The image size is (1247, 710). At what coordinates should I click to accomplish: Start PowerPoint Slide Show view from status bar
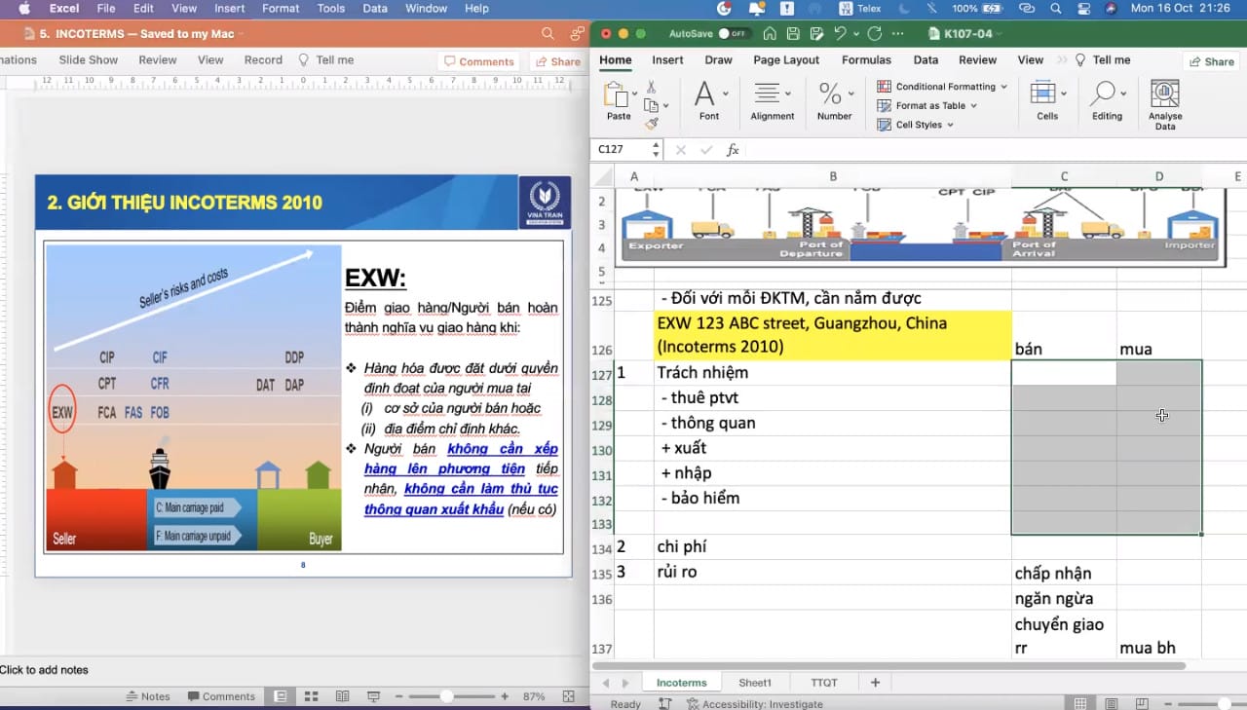[x=372, y=696]
